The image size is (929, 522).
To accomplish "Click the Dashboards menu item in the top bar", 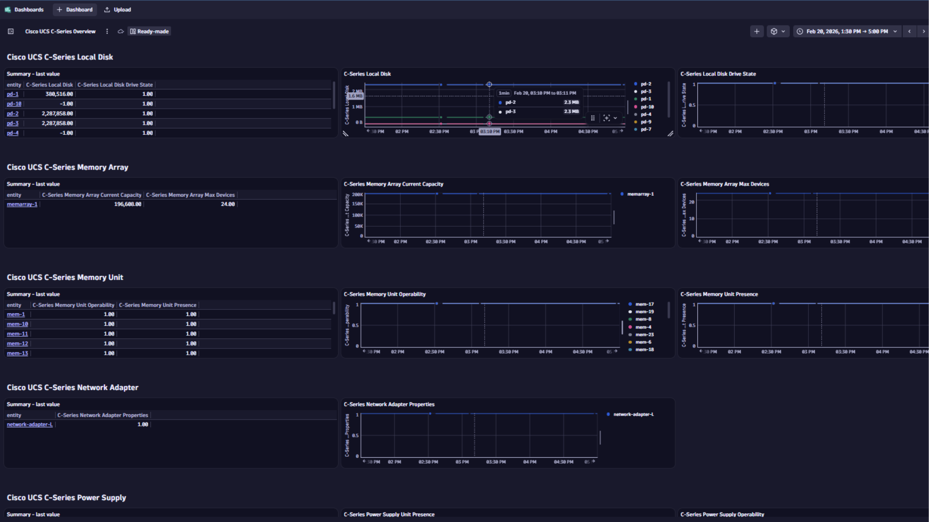I will coord(29,9).
